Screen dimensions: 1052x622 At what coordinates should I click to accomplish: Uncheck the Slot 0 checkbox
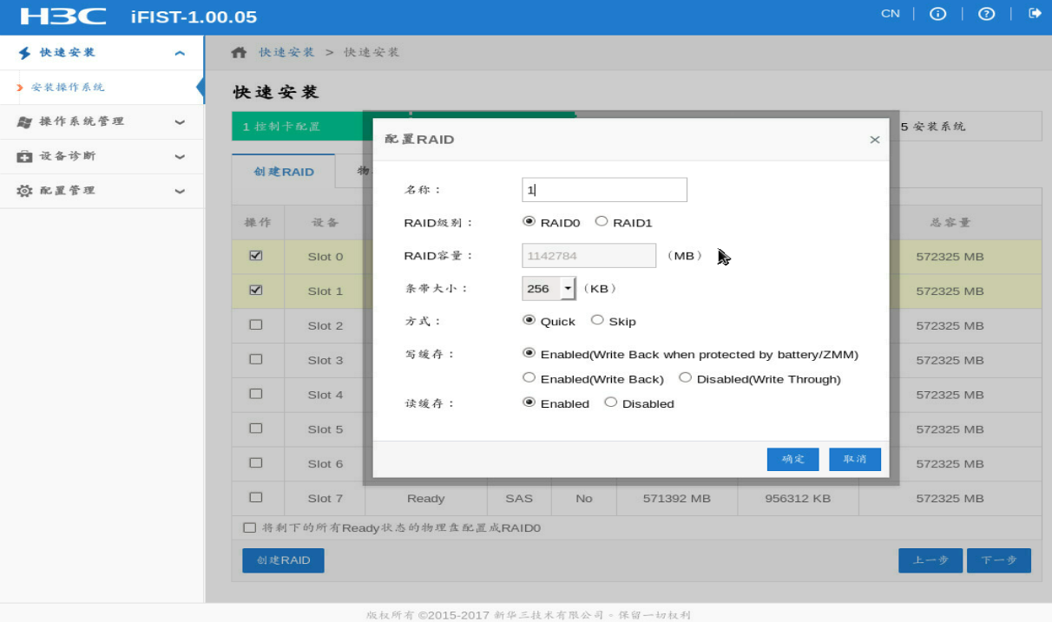click(x=255, y=256)
